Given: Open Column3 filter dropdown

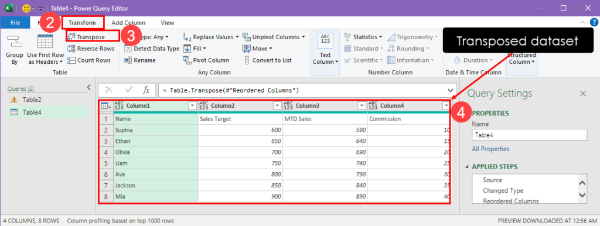Looking at the screenshot, I should [362, 106].
